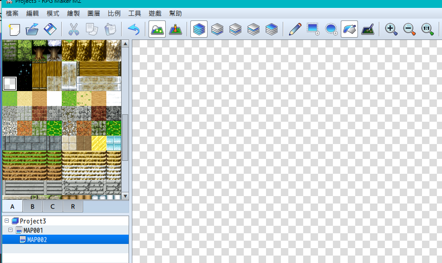Select layer 4 icon
442x263 pixels.
tap(271, 29)
